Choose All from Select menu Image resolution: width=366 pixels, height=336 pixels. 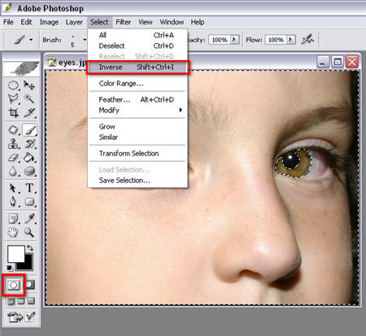point(137,35)
